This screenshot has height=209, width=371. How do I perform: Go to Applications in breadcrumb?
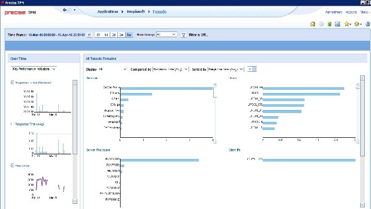pyautogui.click(x=108, y=11)
